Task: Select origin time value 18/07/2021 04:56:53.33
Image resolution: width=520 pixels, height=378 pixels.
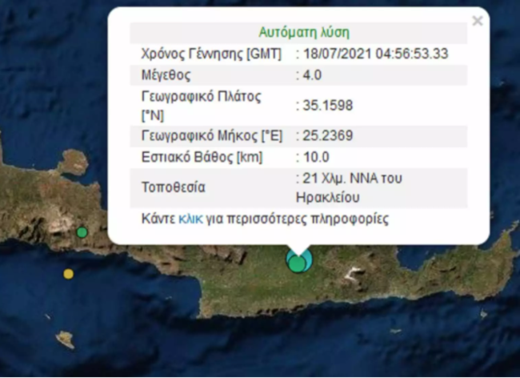Action: 376,54
